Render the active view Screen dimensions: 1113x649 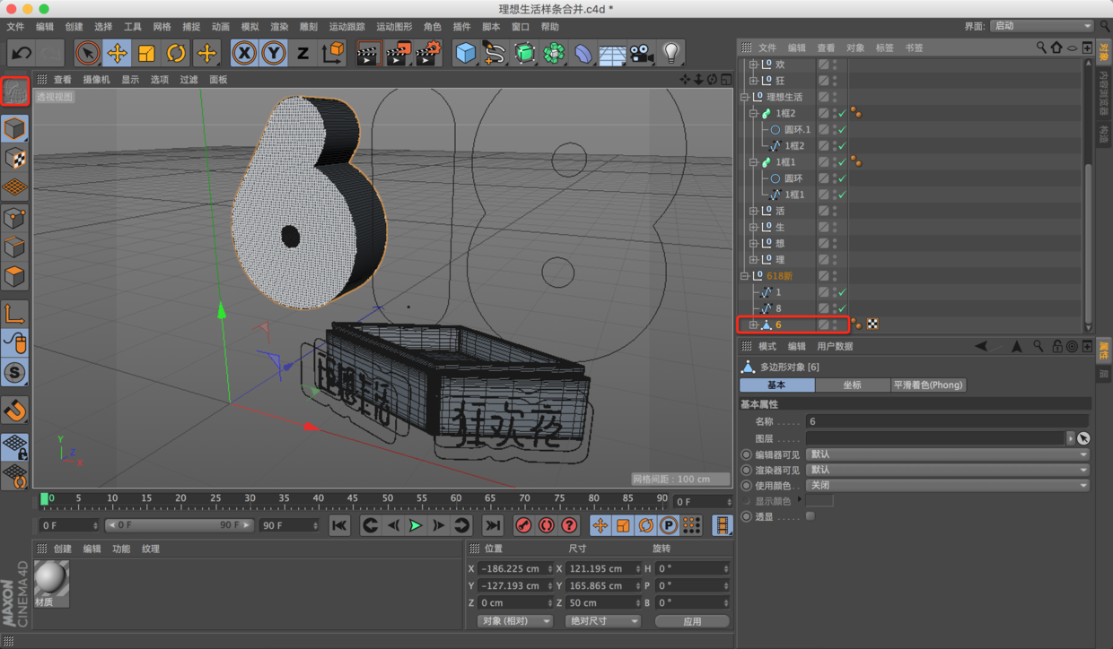(367, 53)
